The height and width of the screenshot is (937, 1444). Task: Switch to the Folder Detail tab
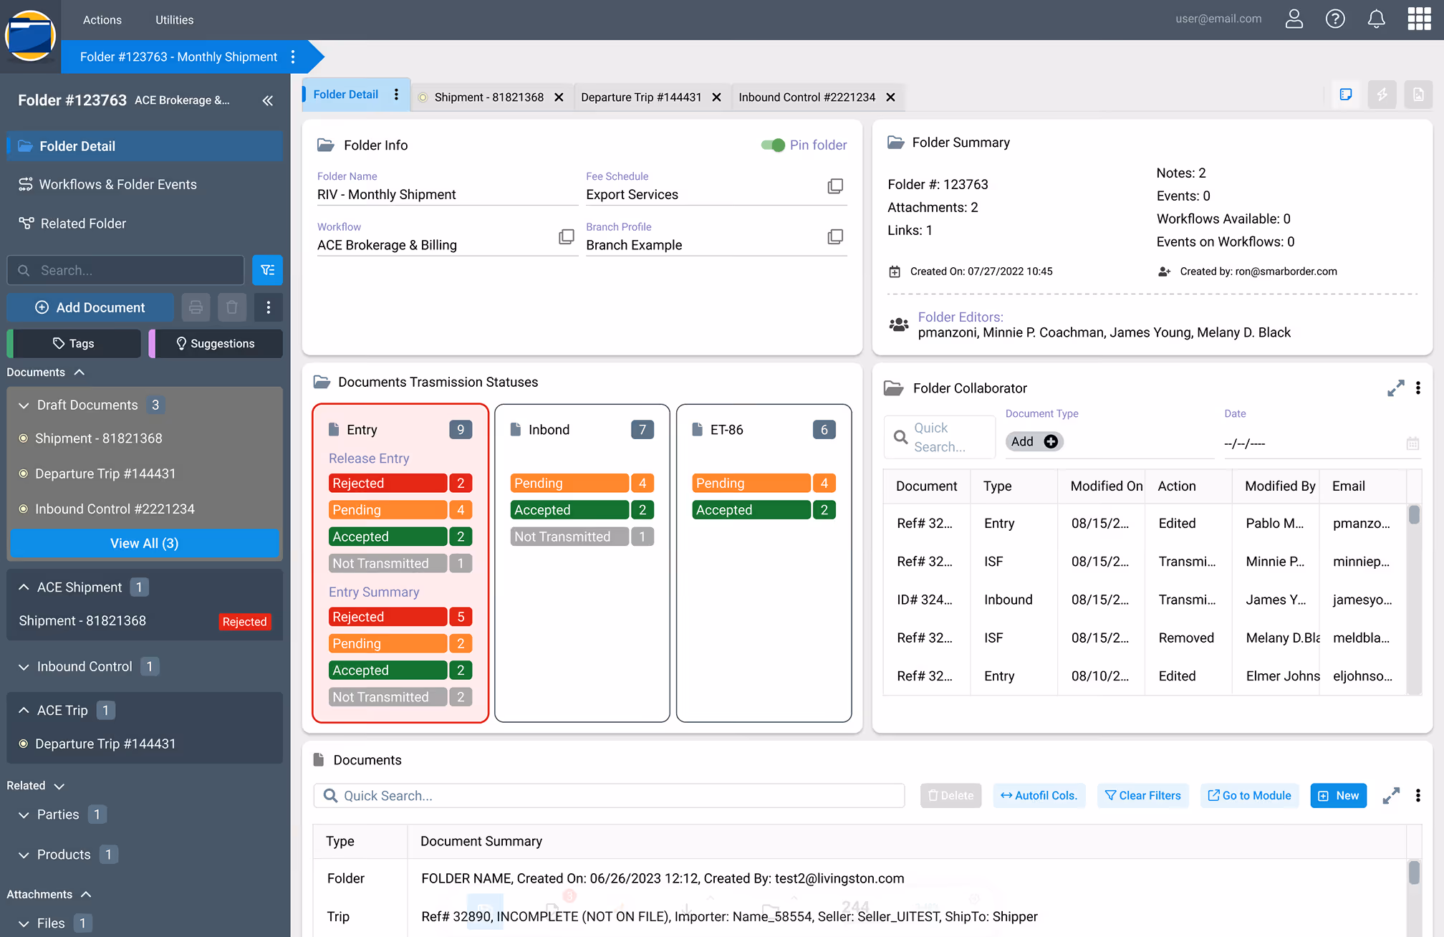[345, 95]
